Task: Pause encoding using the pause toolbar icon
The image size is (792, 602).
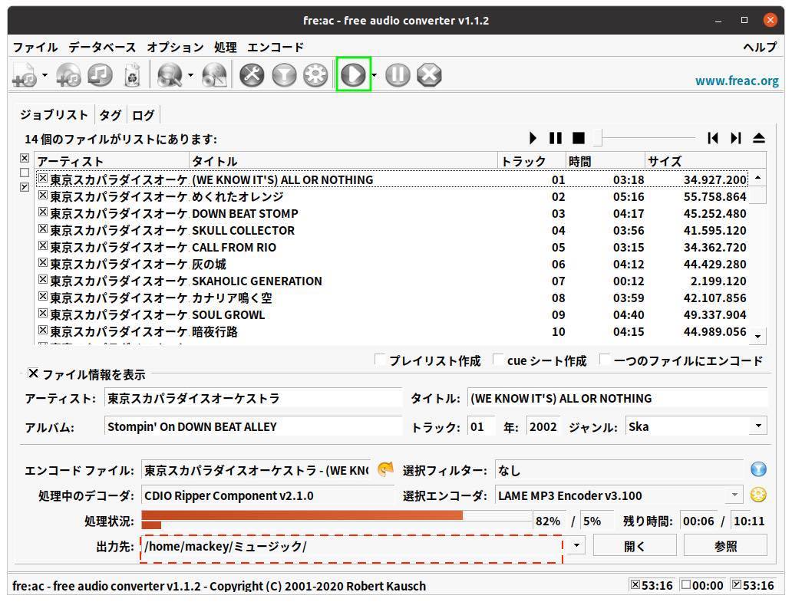Action: pyautogui.click(x=398, y=74)
